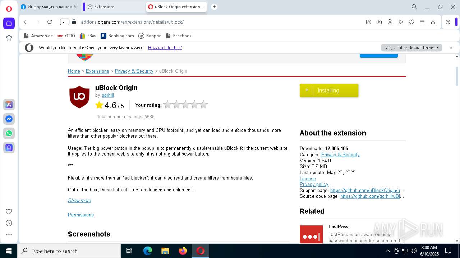Open the profile account icon
The image size is (460, 258).
433,22
